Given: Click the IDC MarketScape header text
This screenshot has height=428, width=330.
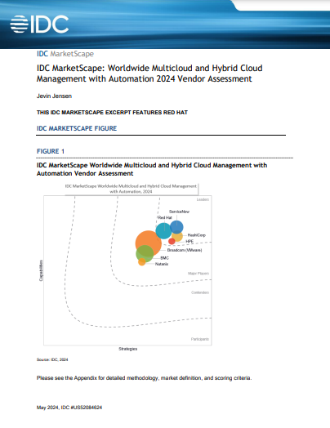Looking at the screenshot, I should coord(65,54).
